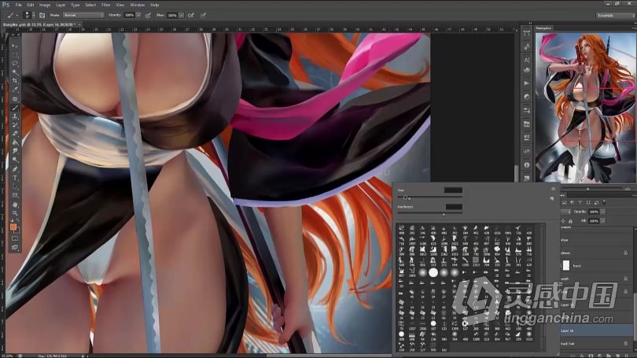This screenshot has height=358, width=637.
Task: Select the Brush tool in the toolbox
Action: pyautogui.click(x=15, y=108)
